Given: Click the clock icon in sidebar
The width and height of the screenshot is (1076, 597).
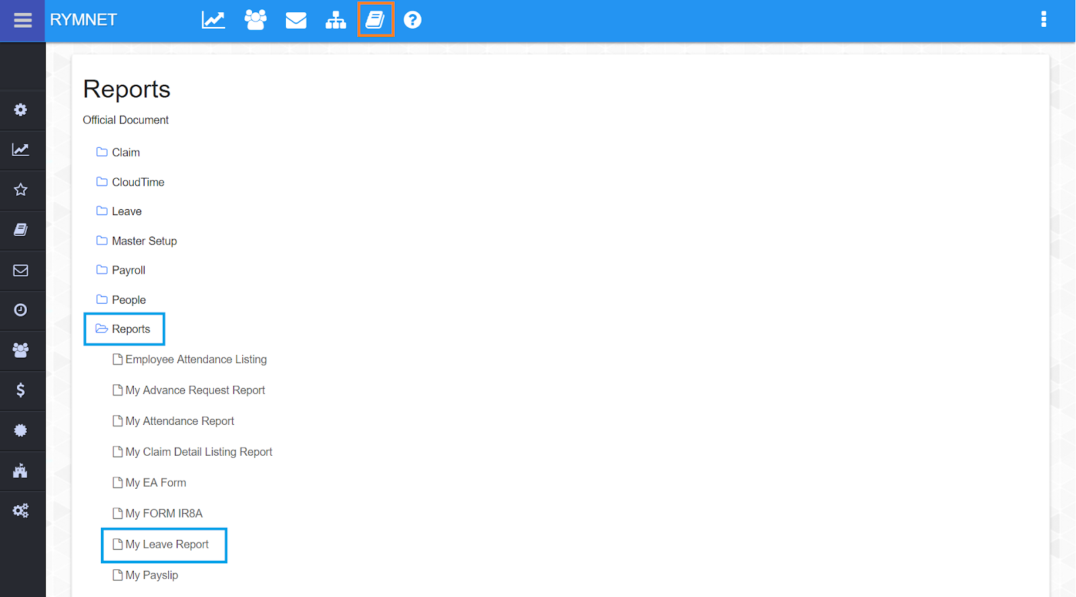Looking at the screenshot, I should 21,310.
